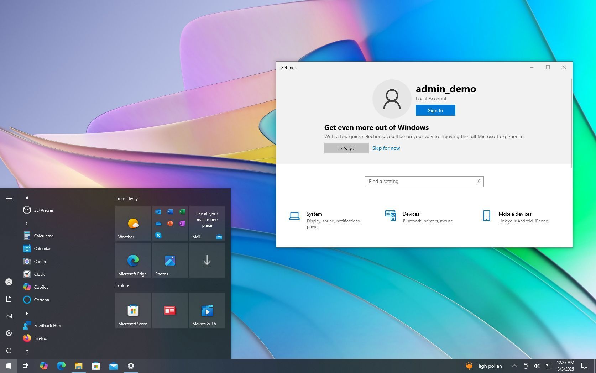Click the Skip for now link
The width and height of the screenshot is (596, 373).
pos(386,148)
